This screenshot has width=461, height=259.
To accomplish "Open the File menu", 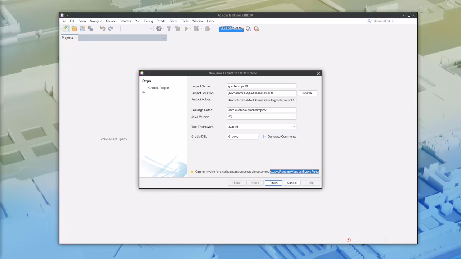I will tap(64, 21).
